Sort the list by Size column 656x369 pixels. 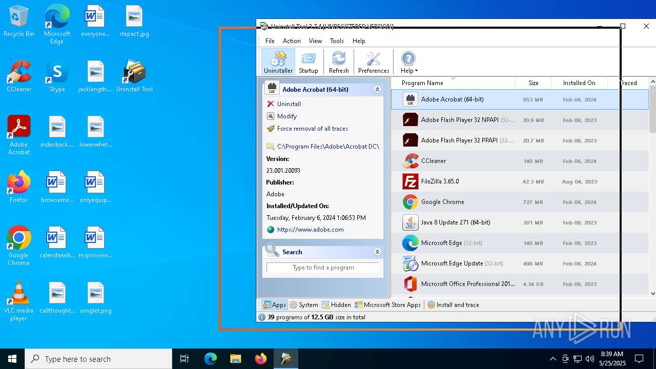[x=533, y=83]
